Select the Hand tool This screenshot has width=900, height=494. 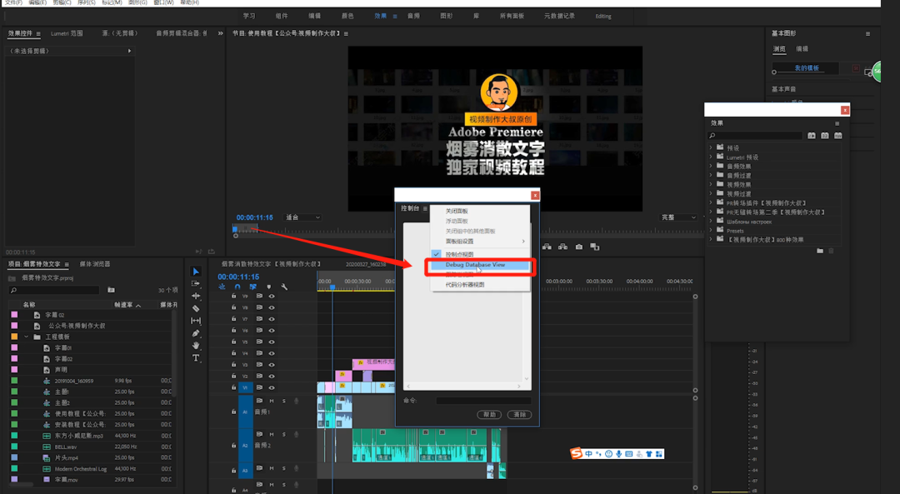(196, 346)
